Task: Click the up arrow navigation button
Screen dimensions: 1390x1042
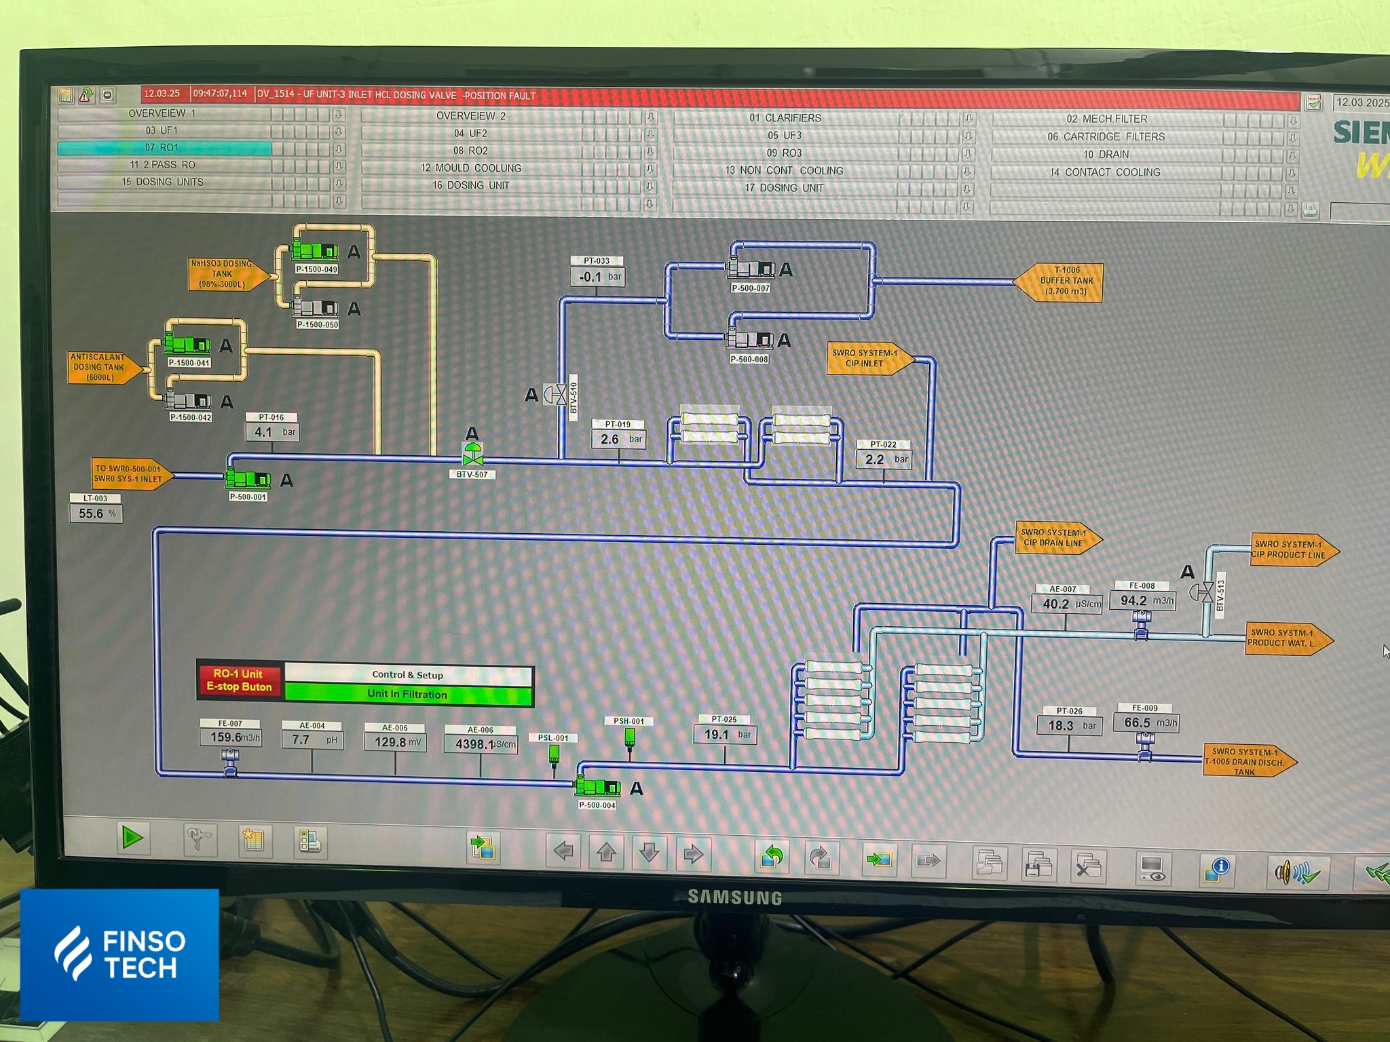Action: [x=607, y=852]
